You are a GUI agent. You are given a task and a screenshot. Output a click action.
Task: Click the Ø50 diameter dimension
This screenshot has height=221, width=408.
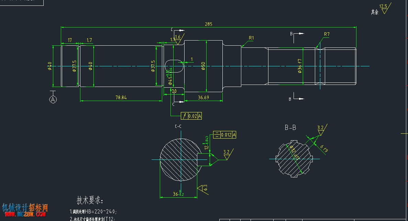(203, 66)
